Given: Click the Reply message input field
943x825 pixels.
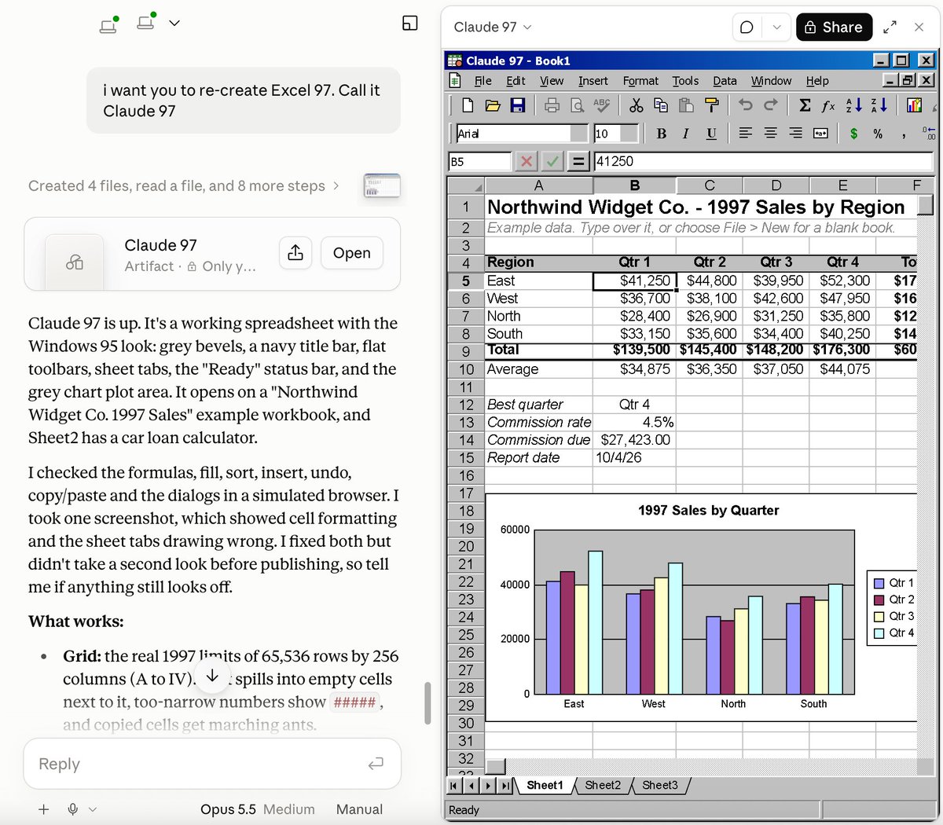Looking at the screenshot, I should click(x=212, y=764).
